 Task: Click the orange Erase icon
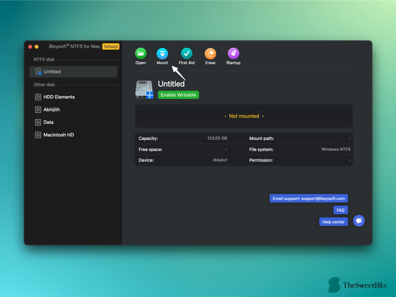coord(210,53)
